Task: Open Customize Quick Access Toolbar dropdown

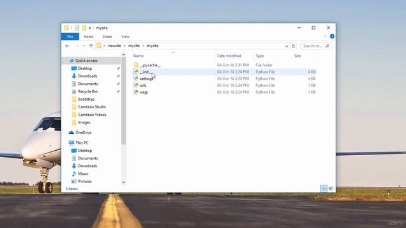Action: coord(90,28)
